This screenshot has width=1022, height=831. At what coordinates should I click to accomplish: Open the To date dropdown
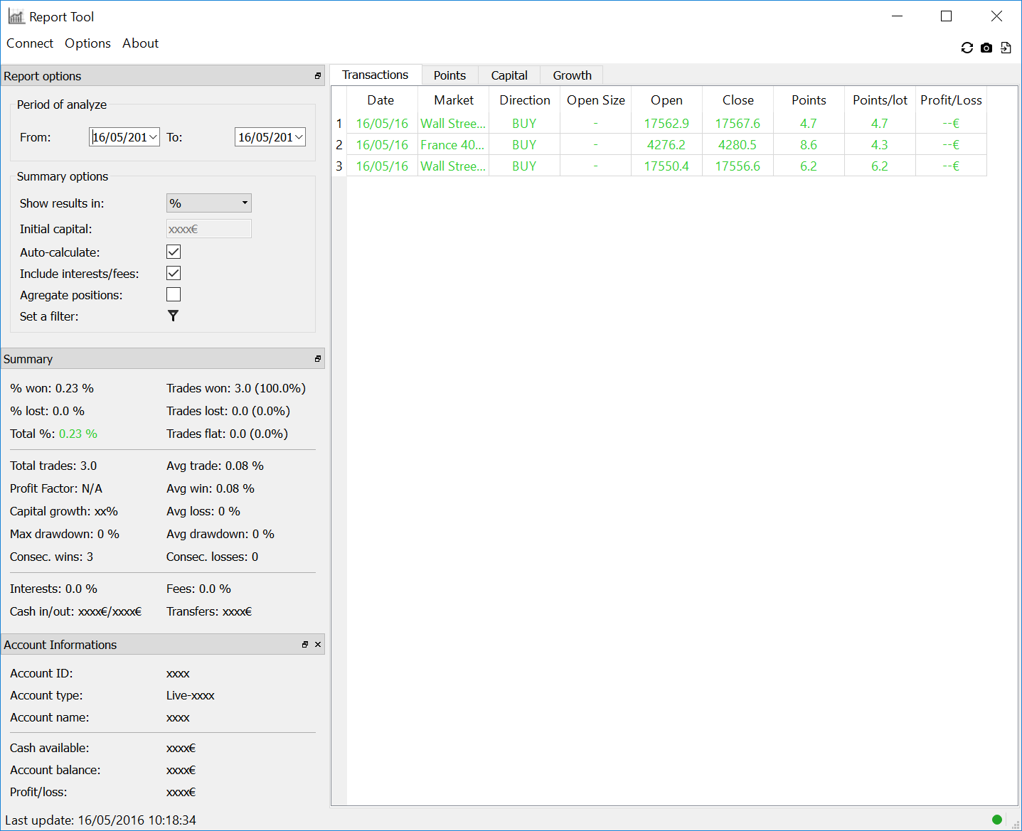[x=299, y=137]
